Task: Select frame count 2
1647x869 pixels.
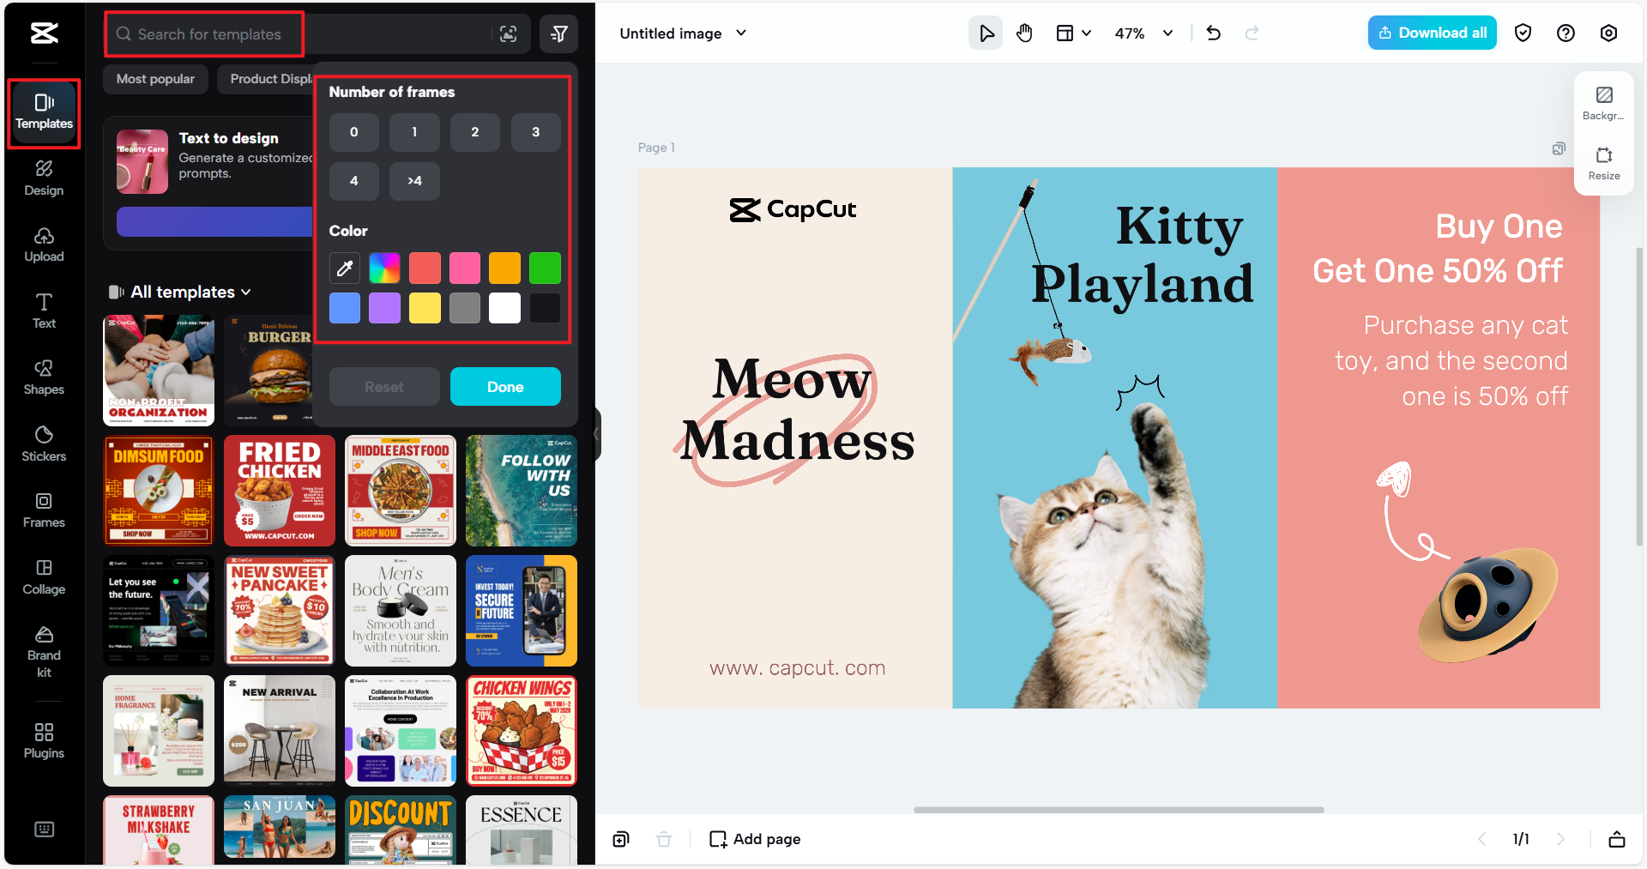Action: point(475,132)
